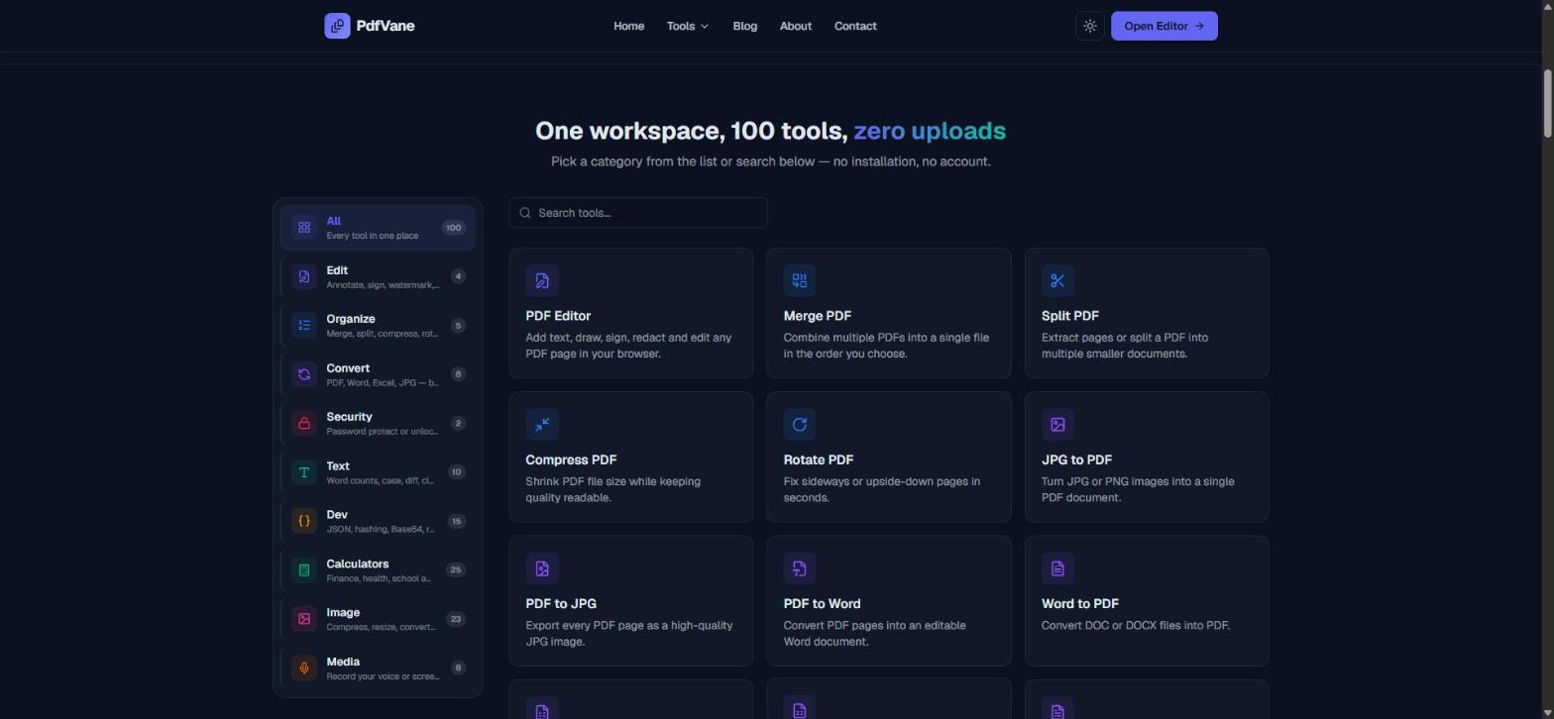Image resolution: width=1554 pixels, height=719 pixels.
Task: Click the Text count badge 10
Action: pos(456,472)
